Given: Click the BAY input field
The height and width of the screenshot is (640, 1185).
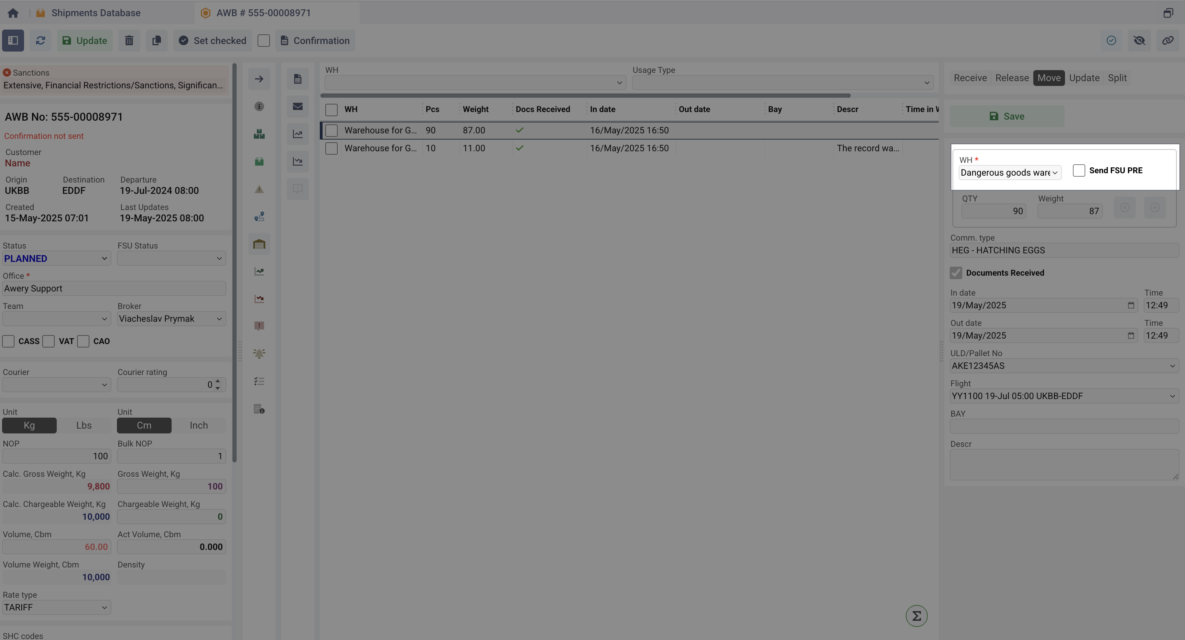Looking at the screenshot, I should pos(1064,426).
